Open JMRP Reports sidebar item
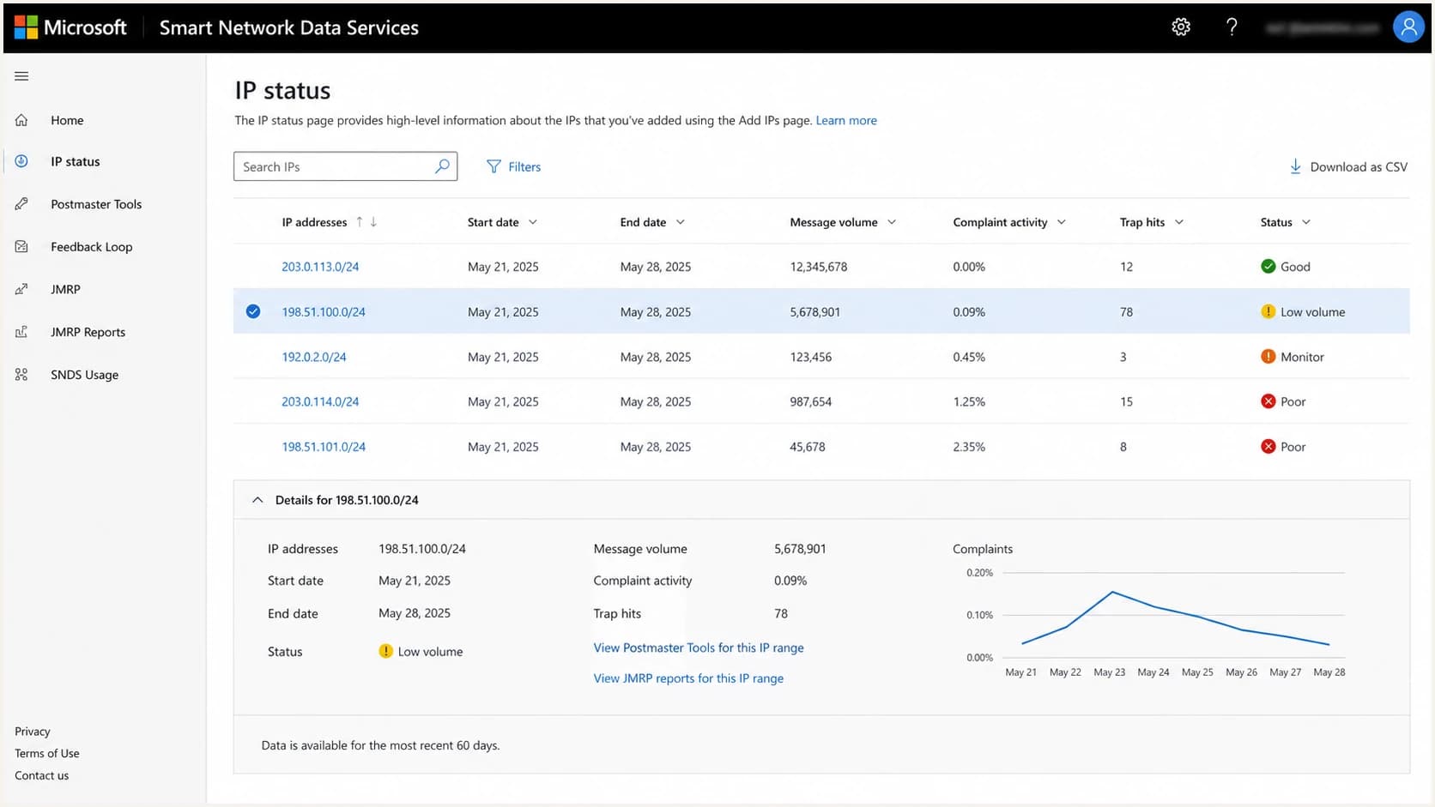Image resolution: width=1435 pixels, height=807 pixels. (88, 332)
